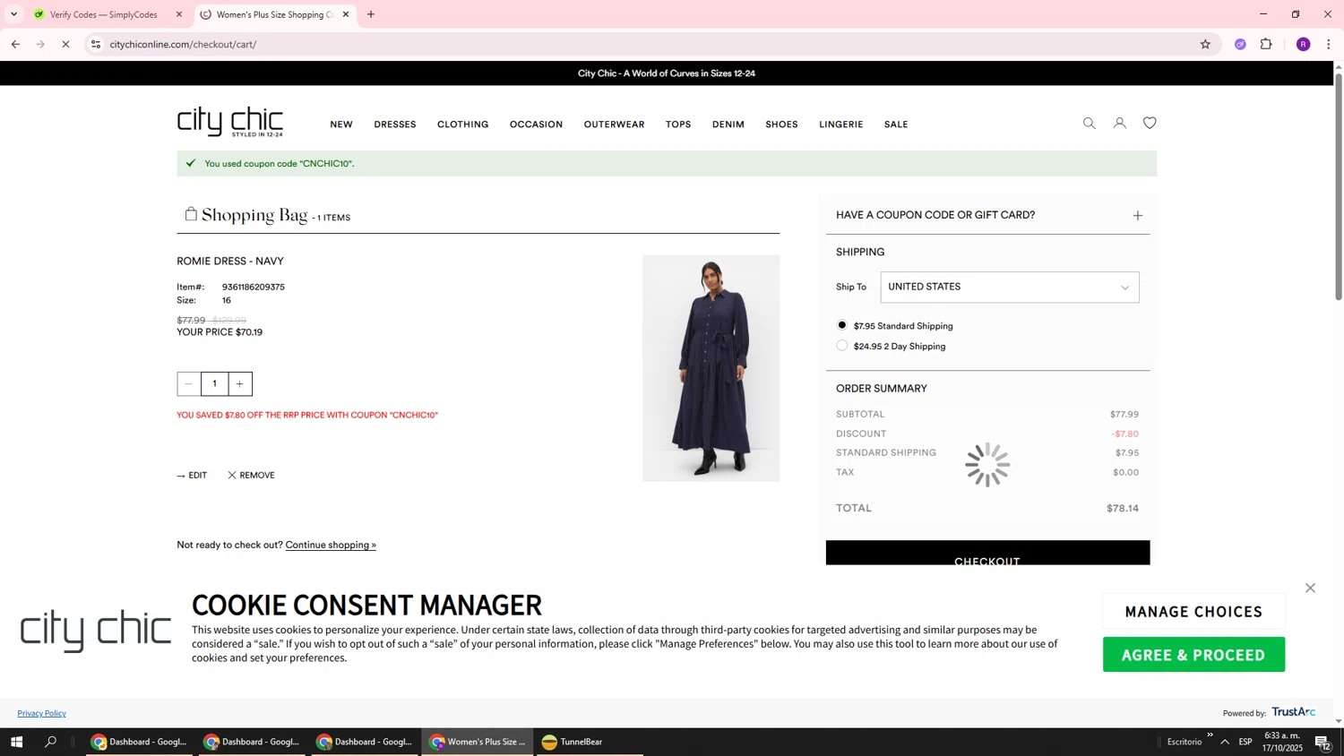Screen dimensions: 1344x756
Task: Open the wishlist heart icon
Action: pyautogui.click(x=1150, y=124)
